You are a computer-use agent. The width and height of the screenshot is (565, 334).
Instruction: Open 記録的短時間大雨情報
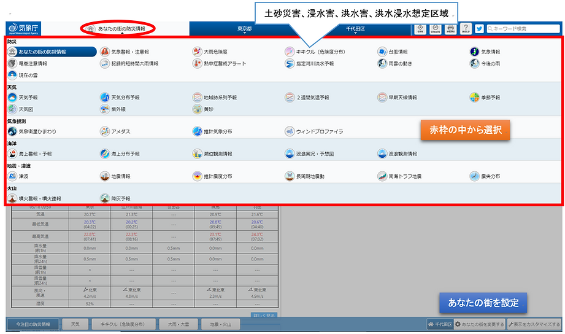point(129,63)
